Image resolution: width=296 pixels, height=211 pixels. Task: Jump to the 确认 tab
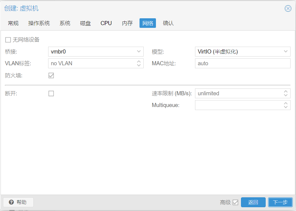point(168,23)
